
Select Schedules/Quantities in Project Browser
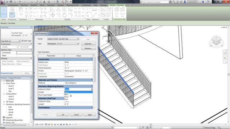coord(14,120)
